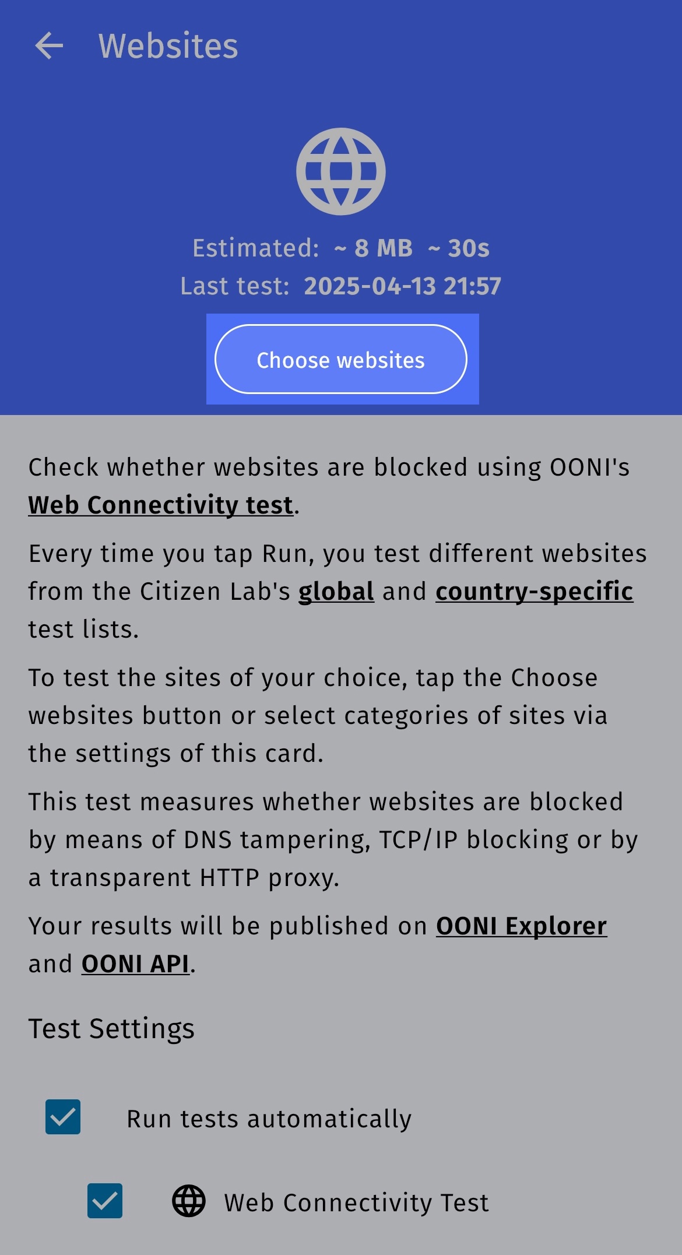The width and height of the screenshot is (682, 1255).
Task: Visit the OONI Explorer link
Action: (x=521, y=926)
